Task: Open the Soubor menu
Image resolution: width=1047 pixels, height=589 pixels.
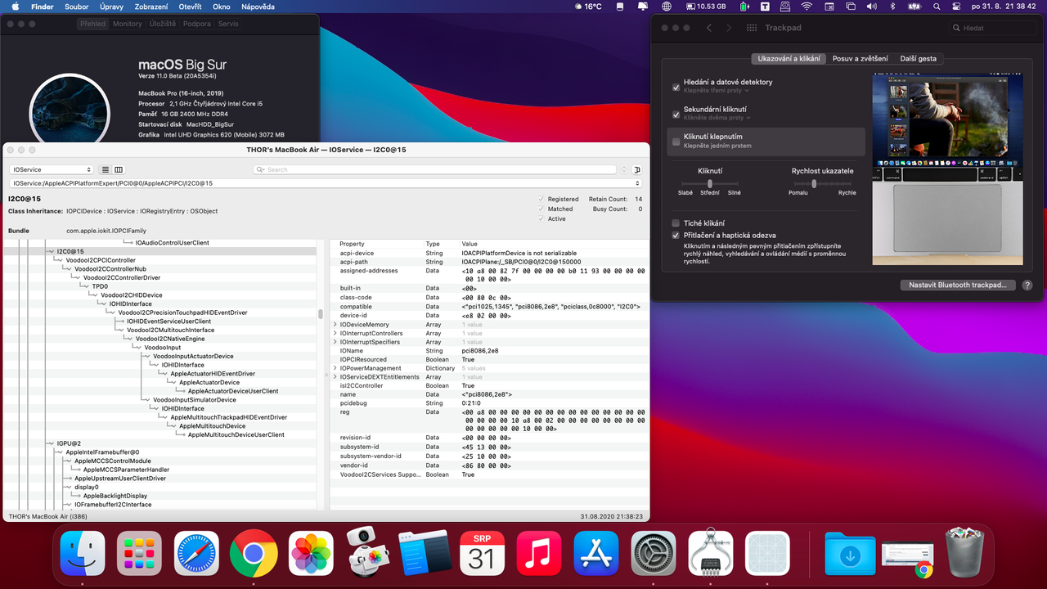Action: (76, 6)
